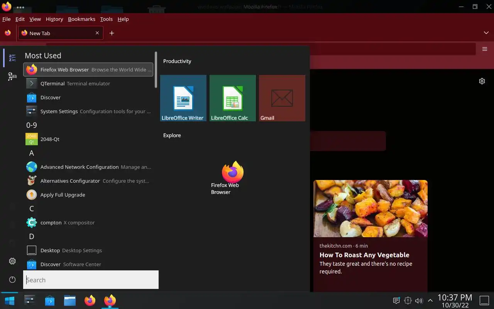Open the Tools menu
This screenshot has width=494, height=309.
coord(107,19)
